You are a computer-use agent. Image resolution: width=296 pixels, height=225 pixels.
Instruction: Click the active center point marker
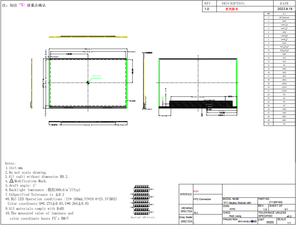(x=88, y=83)
